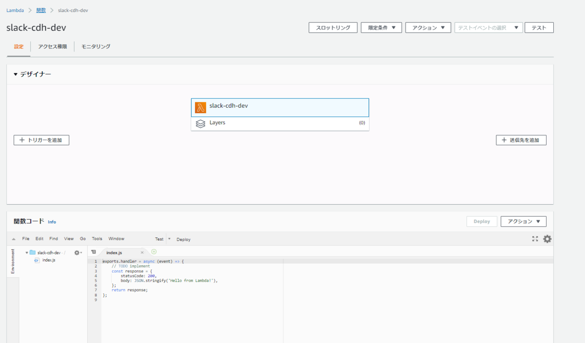Close the index.js editor tab
The height and width of the screenshot is (343, 585).
click(142, 253)
